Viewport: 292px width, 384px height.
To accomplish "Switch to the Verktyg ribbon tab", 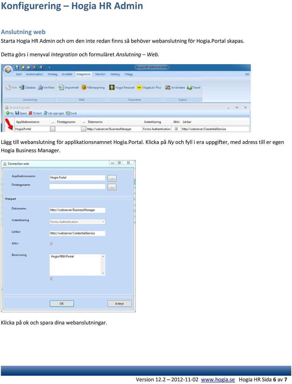I will 115,74.
